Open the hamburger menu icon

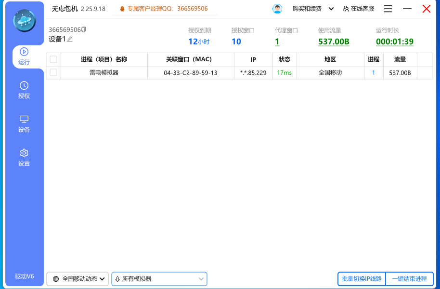click(x=388, y=9)
